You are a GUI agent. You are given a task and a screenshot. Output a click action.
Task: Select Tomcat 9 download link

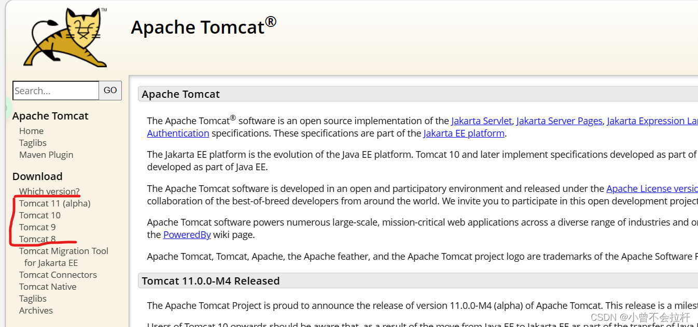pos(37,227)
